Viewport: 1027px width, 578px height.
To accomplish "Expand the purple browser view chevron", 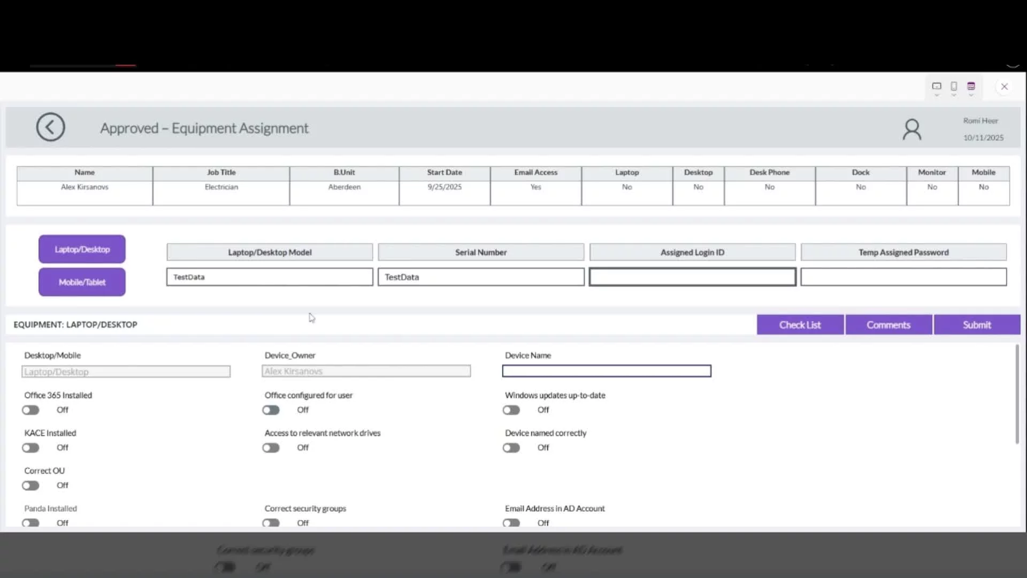I will [971, 95].
